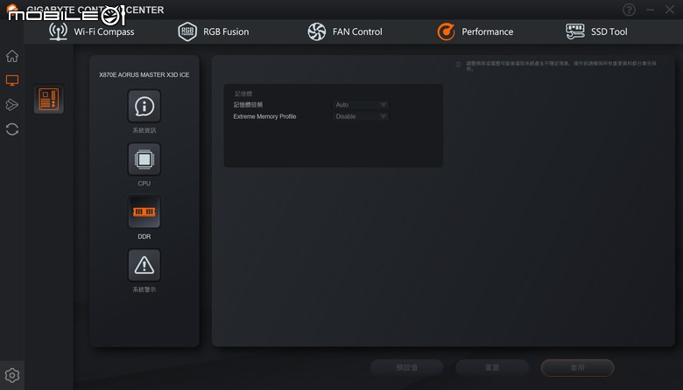Click the X870E AORUS MASTER X3D ICE label
The image size is (683, 390).
point(144,75)
